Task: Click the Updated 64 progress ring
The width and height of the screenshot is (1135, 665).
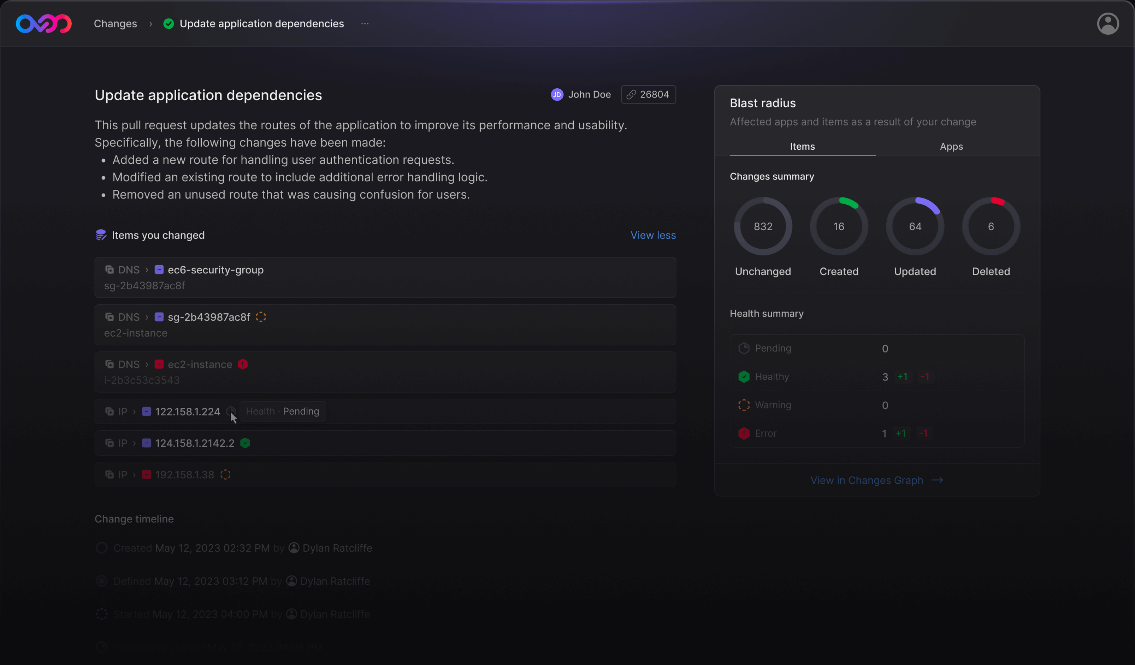Action: [914, 226]
